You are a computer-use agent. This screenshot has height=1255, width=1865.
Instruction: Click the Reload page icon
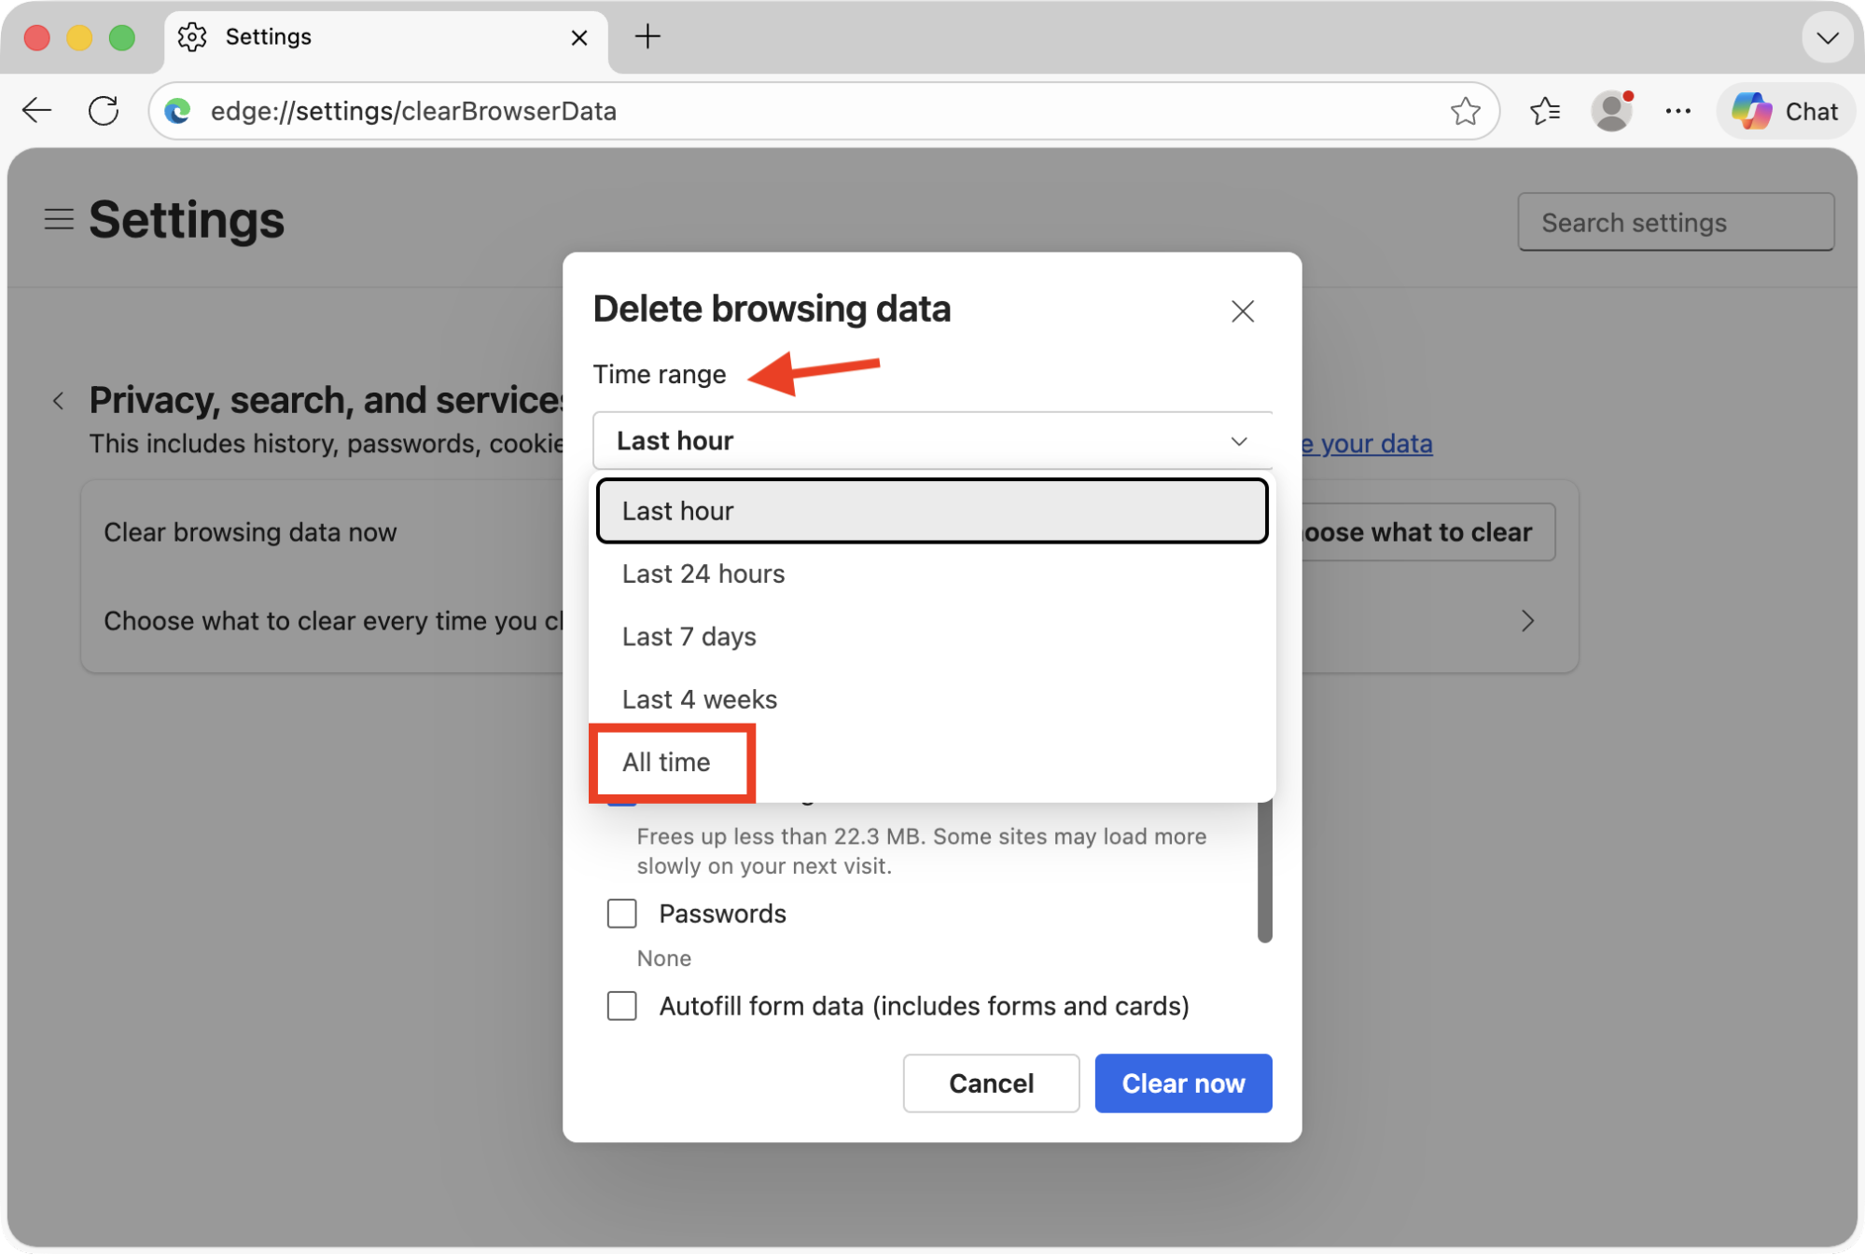tap(104, 110)
